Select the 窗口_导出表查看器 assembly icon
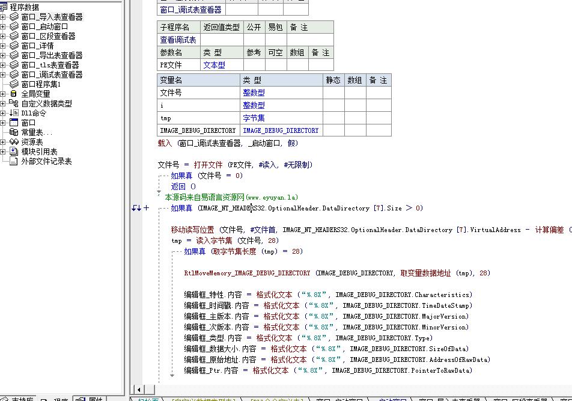 pyautogui.click(x=14, y=55)
